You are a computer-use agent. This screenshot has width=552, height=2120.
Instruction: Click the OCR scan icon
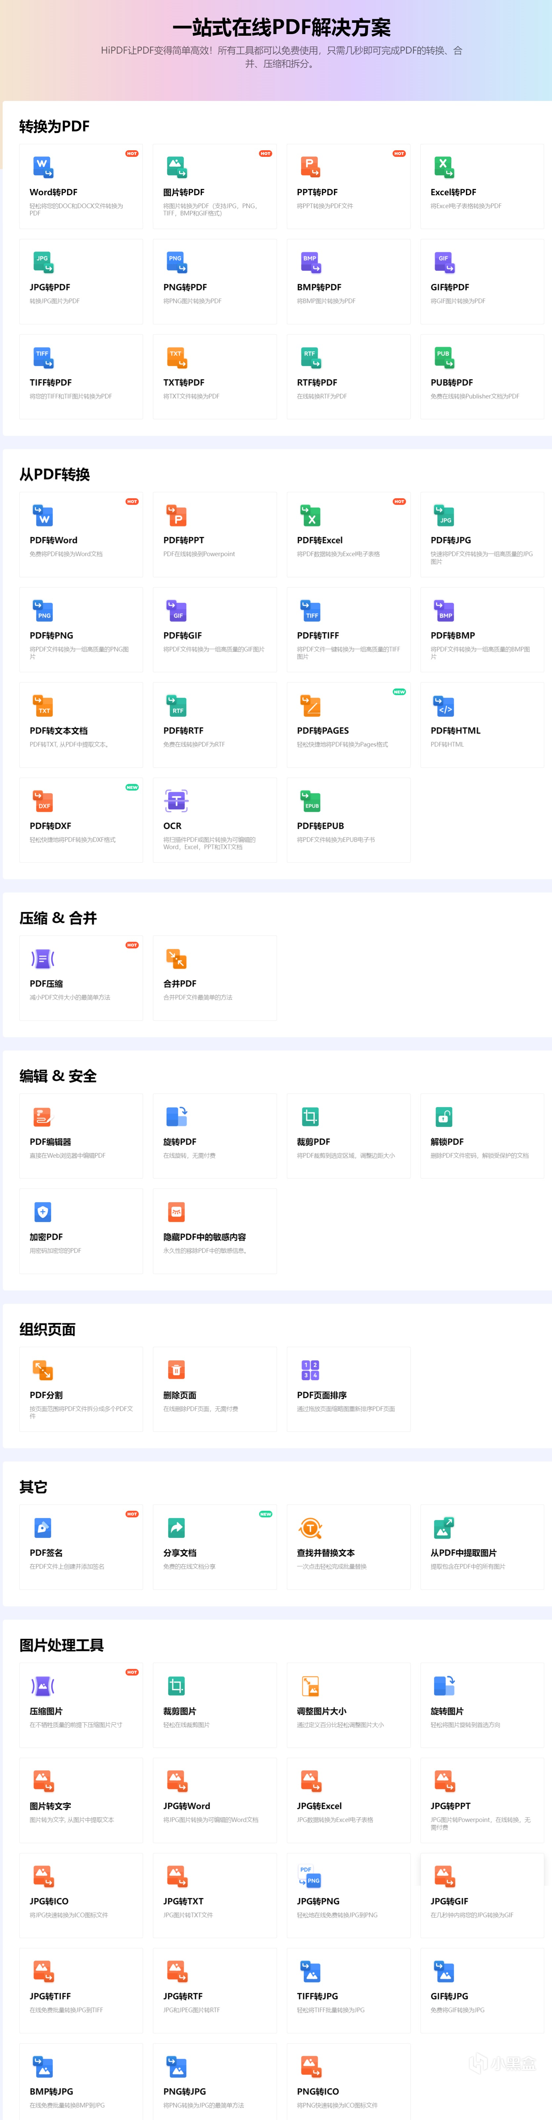click(x=176, y=801)
